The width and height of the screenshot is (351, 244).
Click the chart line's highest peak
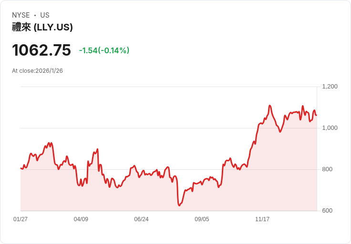269,106
